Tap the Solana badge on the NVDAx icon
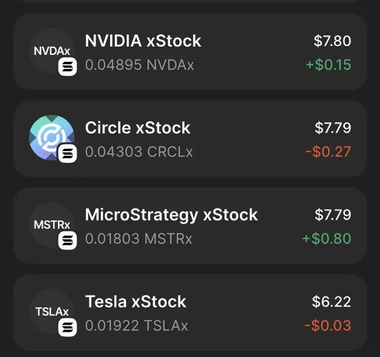This screenshot has height=357, width=380. pyautogui.click(x=68, y=67)
